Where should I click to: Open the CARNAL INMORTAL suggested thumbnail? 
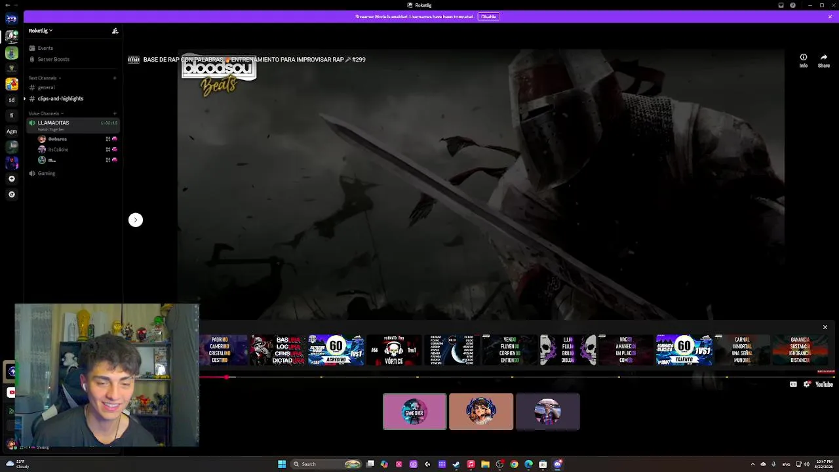(742, 350)
